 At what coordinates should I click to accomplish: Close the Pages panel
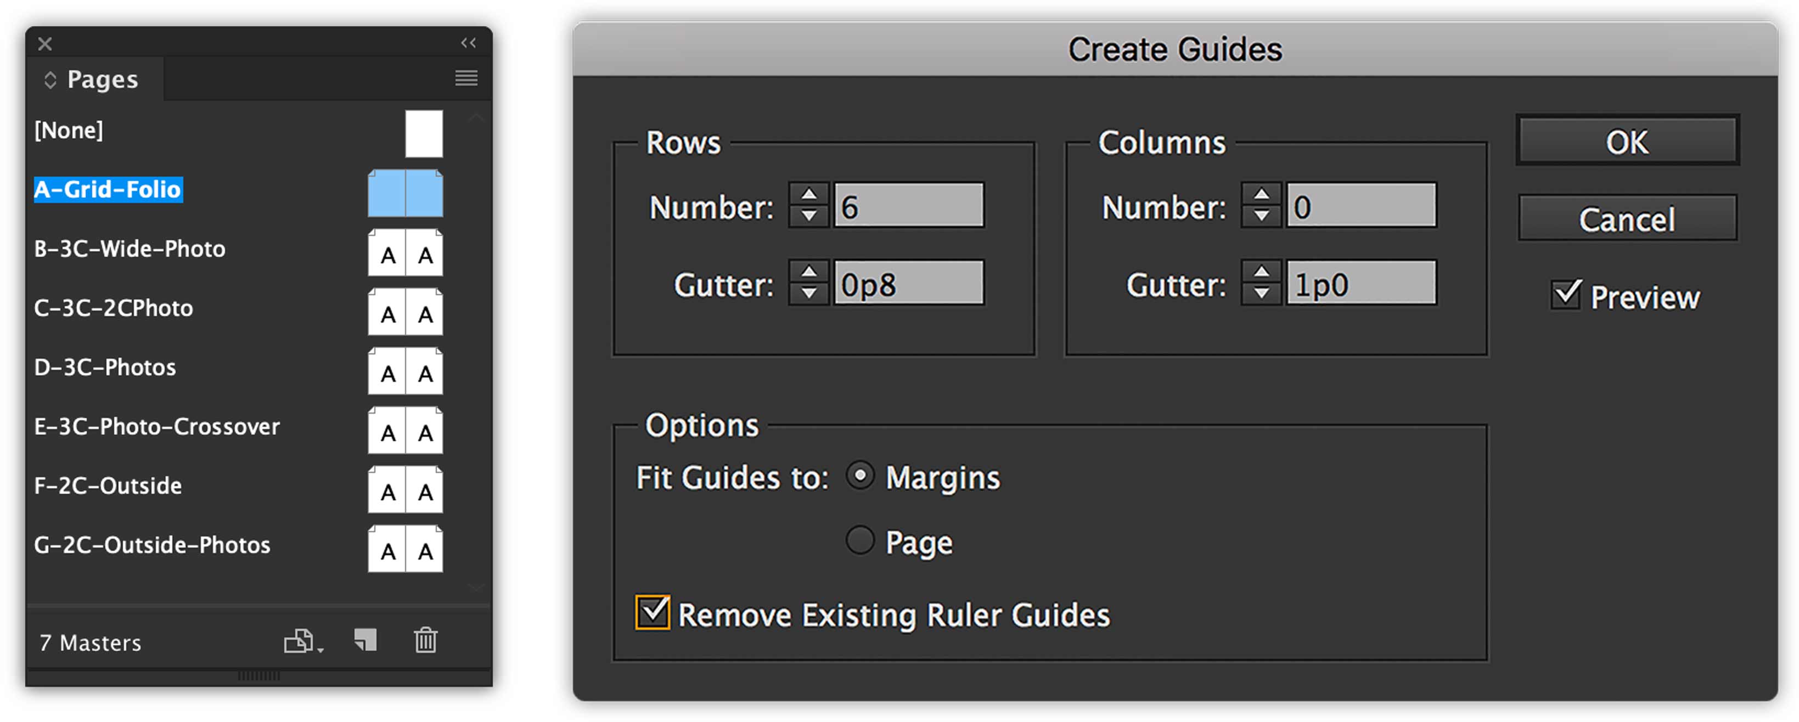(x=44, y=44)
